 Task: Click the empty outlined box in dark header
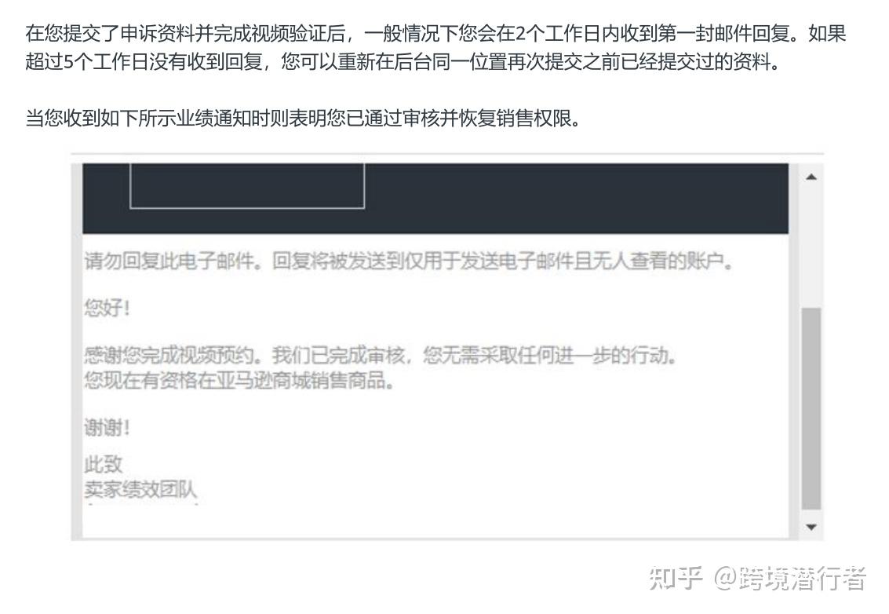[247, 185]
